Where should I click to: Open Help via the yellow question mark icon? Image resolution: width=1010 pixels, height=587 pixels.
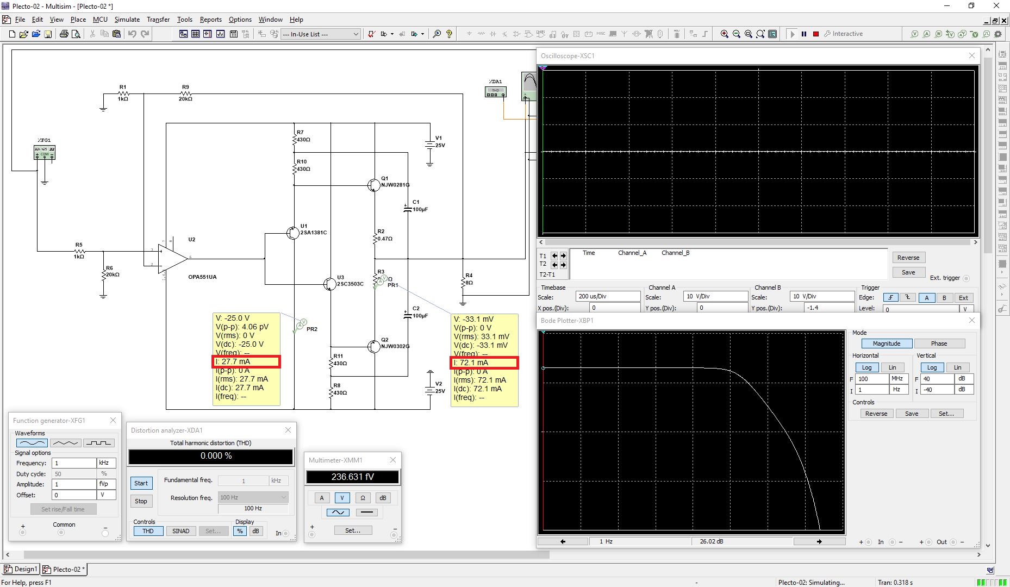(449, 34)
